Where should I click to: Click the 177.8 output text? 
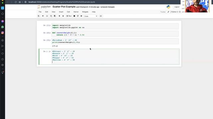pyautogui.click(x=55, y=46)
